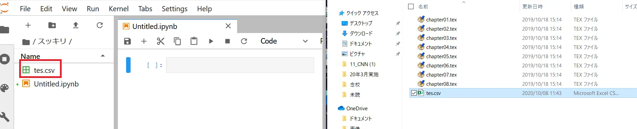The height and width of the screenshot is (129, 637).
Task: Interrupt the kernel with the stop icon
Action: click(x=227, y=41)
